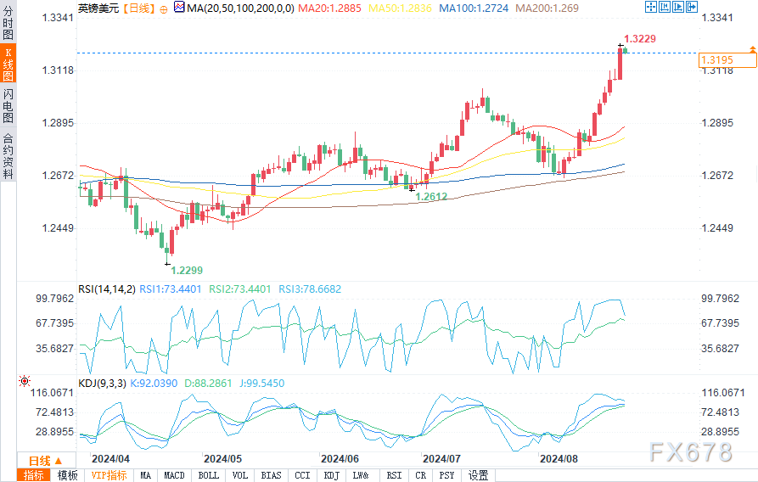Click the D:88.2861 value
This screenshot has height=482, width=758.
click(x=208, y=384)
